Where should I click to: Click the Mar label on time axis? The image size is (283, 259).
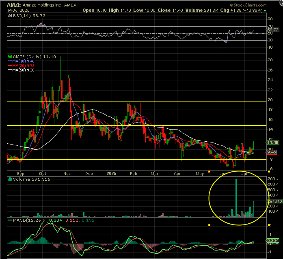click(155, 174)
